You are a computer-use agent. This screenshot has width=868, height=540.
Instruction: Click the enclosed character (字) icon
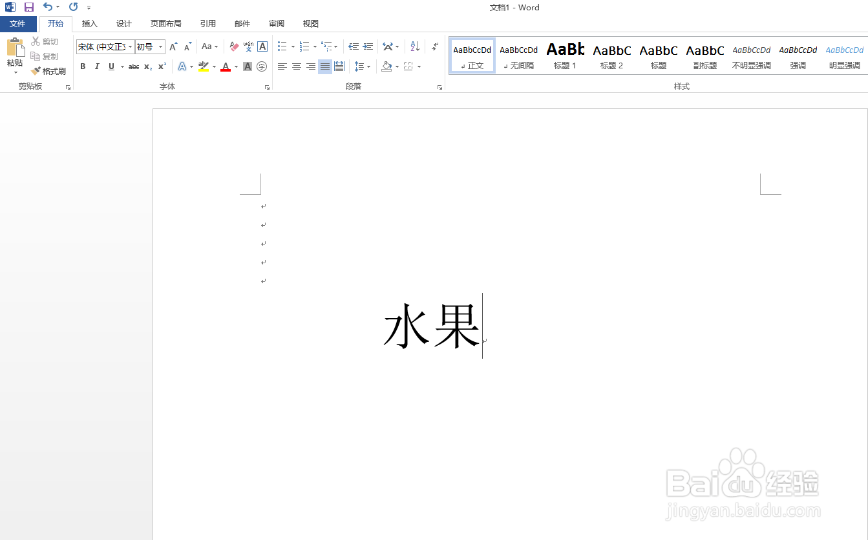point(262,66)
